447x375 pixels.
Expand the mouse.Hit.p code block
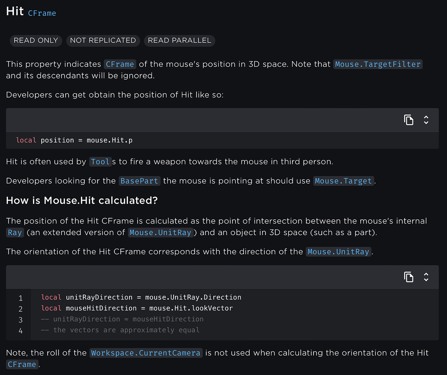[426, 120]
